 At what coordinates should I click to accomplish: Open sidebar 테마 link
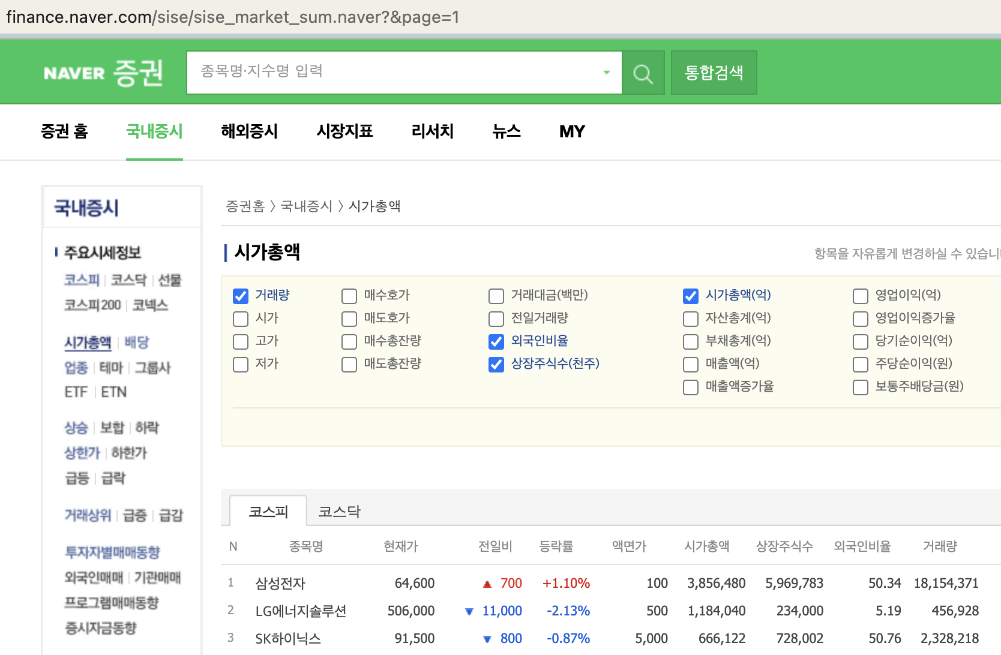111,368
